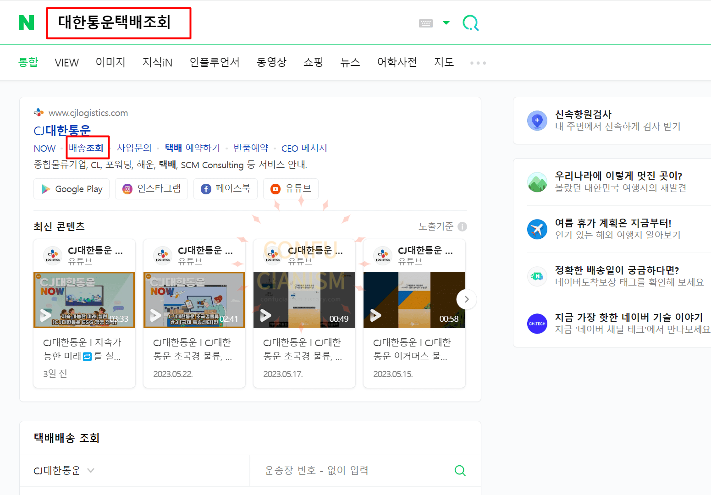Click the video title dated 2023.05.15.
Viewport: 711px width, 495px height.
point(412,349)
